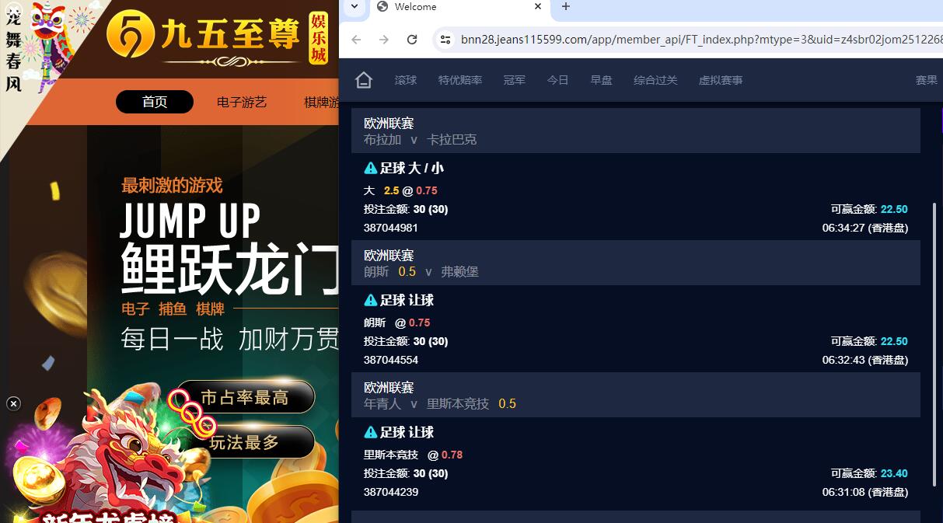
Task: Select the 棋牌 item in casino navigation
Action: [x=321, y=102]
